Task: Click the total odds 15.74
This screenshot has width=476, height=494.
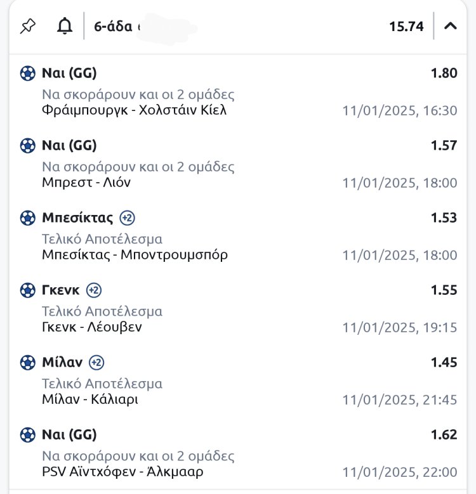Action: tap(406, 27)
